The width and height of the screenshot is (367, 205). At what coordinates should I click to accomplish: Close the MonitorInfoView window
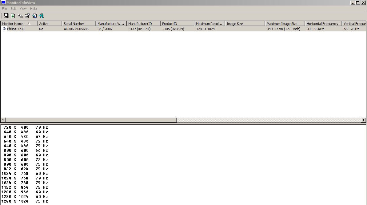363,2
